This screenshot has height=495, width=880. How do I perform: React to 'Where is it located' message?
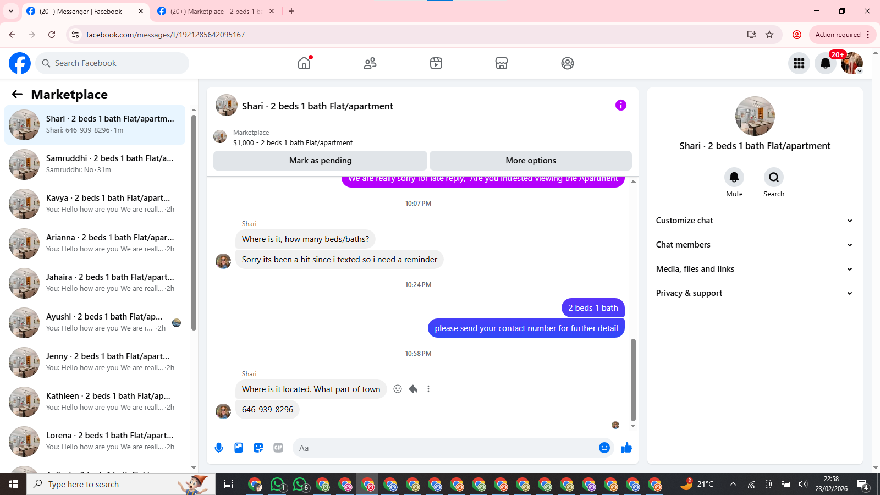398,389
